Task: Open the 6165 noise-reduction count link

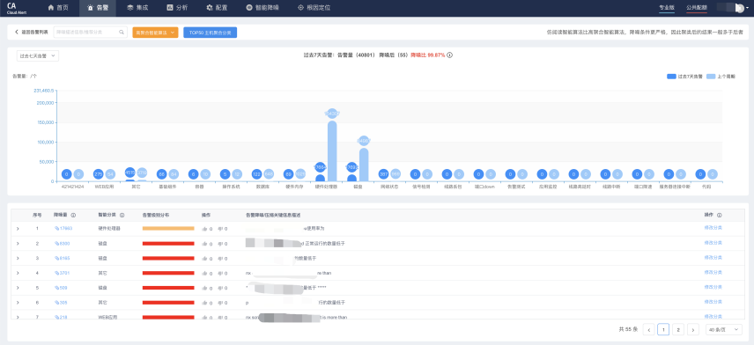Action: coord(62,258)
